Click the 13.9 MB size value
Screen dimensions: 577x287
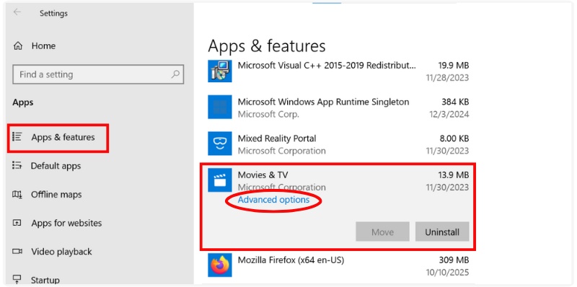(x=454, y=175)
